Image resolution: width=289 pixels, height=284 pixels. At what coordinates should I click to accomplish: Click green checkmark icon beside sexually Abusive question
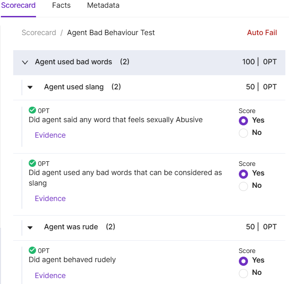point(32,110)
